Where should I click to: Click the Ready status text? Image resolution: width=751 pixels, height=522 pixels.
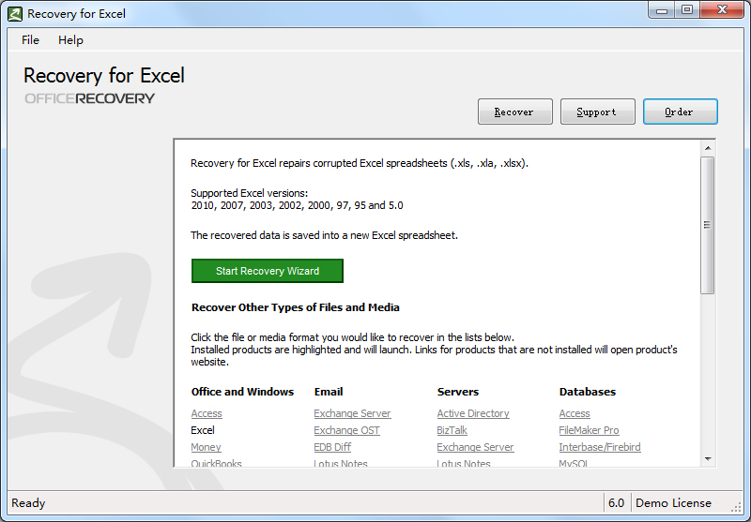pos(28,503)
